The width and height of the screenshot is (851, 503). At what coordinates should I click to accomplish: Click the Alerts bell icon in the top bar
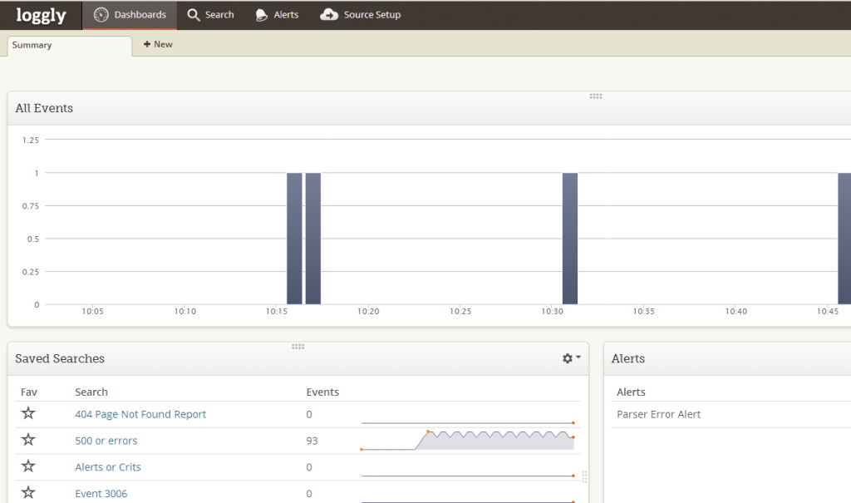pos(261,15)
